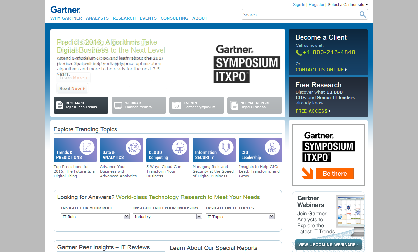Click VIEW UPCOMING WEBINARS button
This screenshot has width=418, height=252.
coord(328,245)
